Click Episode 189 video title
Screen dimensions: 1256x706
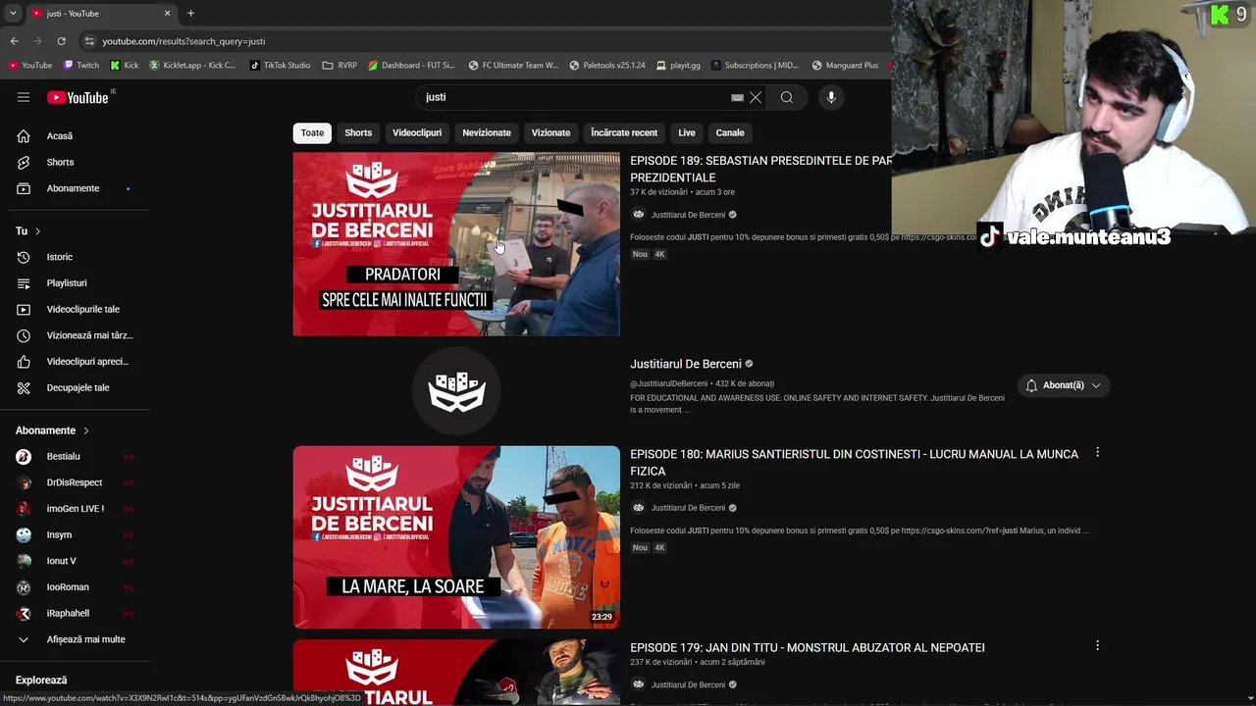pos(760,169)
